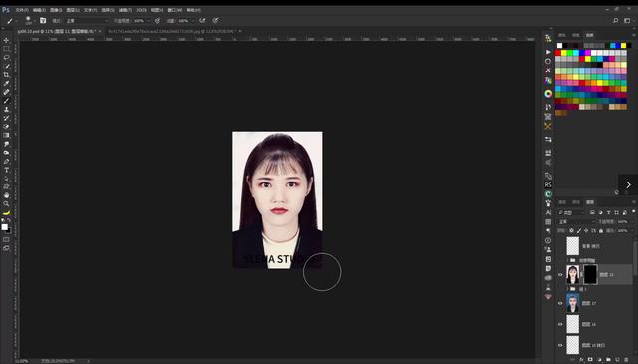Toggle visibility of the blue-background portrait layer
638x364 pixels.
(560, 303)
